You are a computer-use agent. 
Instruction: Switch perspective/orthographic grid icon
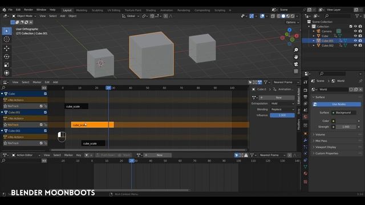pyautogui.click(x=296, y=71)
